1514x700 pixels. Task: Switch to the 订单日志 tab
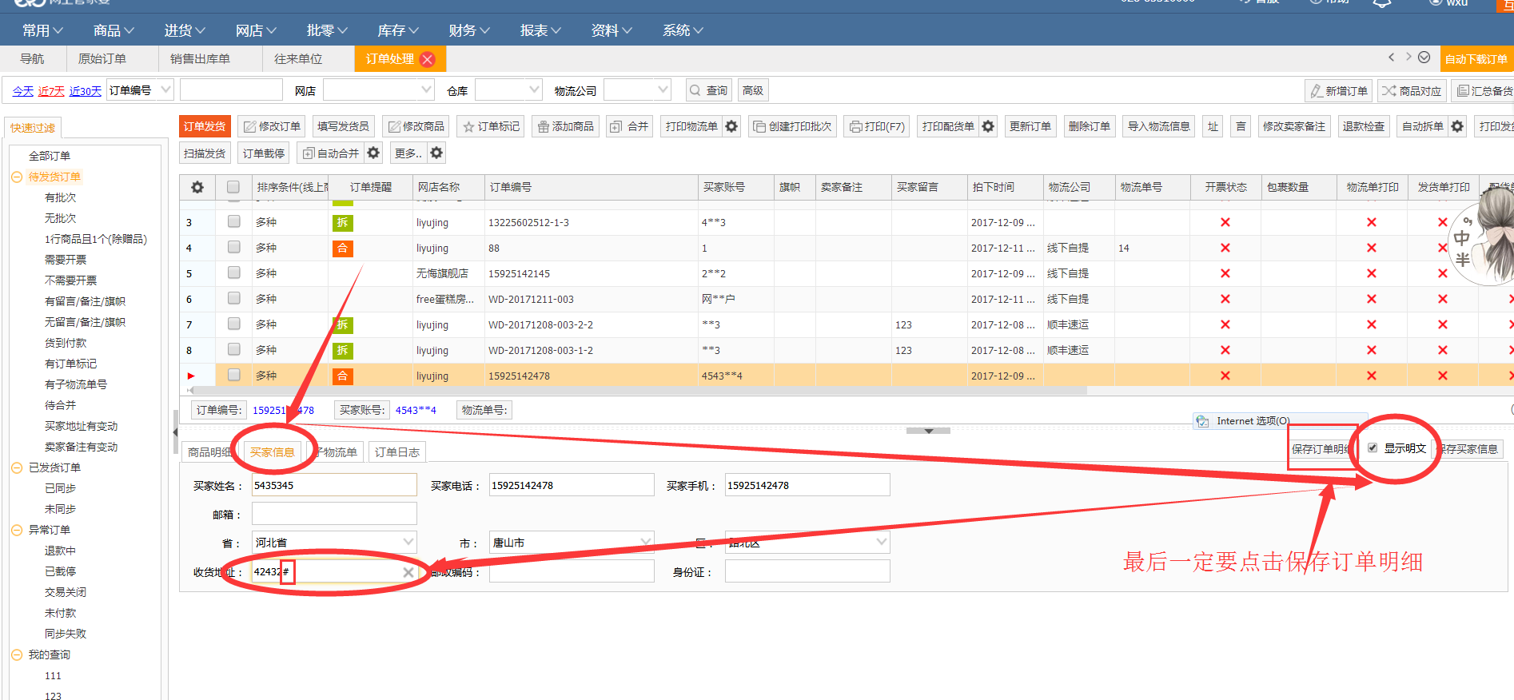pos(396,452)
